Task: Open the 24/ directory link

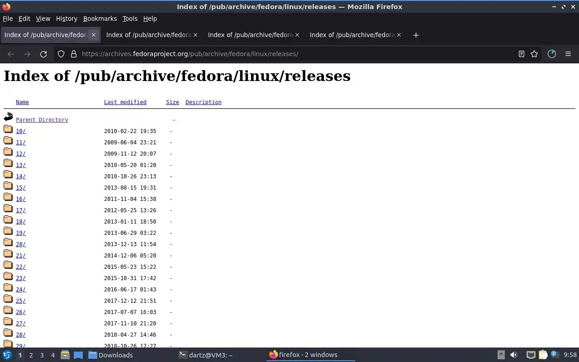Action: coord(21,290)
